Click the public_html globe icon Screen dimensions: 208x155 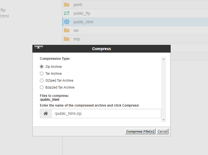[67, 22]
